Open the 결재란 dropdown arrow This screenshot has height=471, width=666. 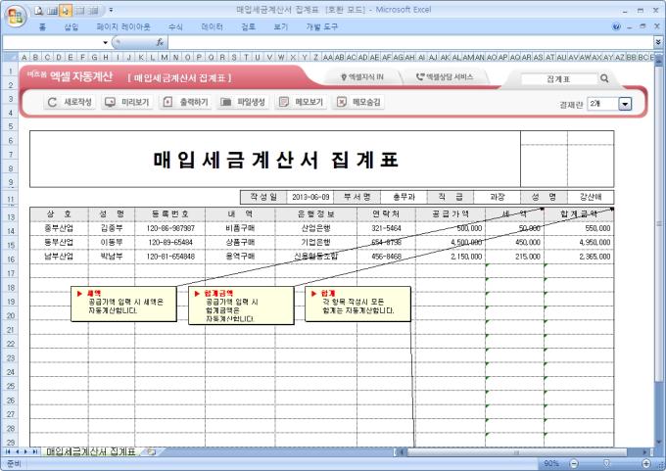point(625,104)
